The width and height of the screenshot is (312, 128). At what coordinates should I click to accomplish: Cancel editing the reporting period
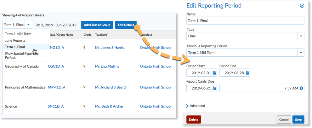284,120
